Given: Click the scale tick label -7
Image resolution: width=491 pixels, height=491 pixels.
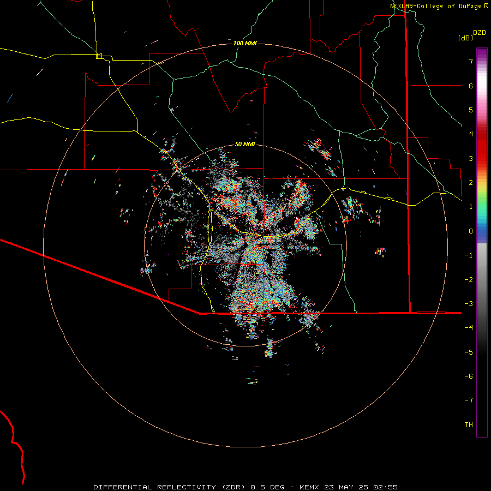Looking at the screenshot, I should click(x=469, y=400).
